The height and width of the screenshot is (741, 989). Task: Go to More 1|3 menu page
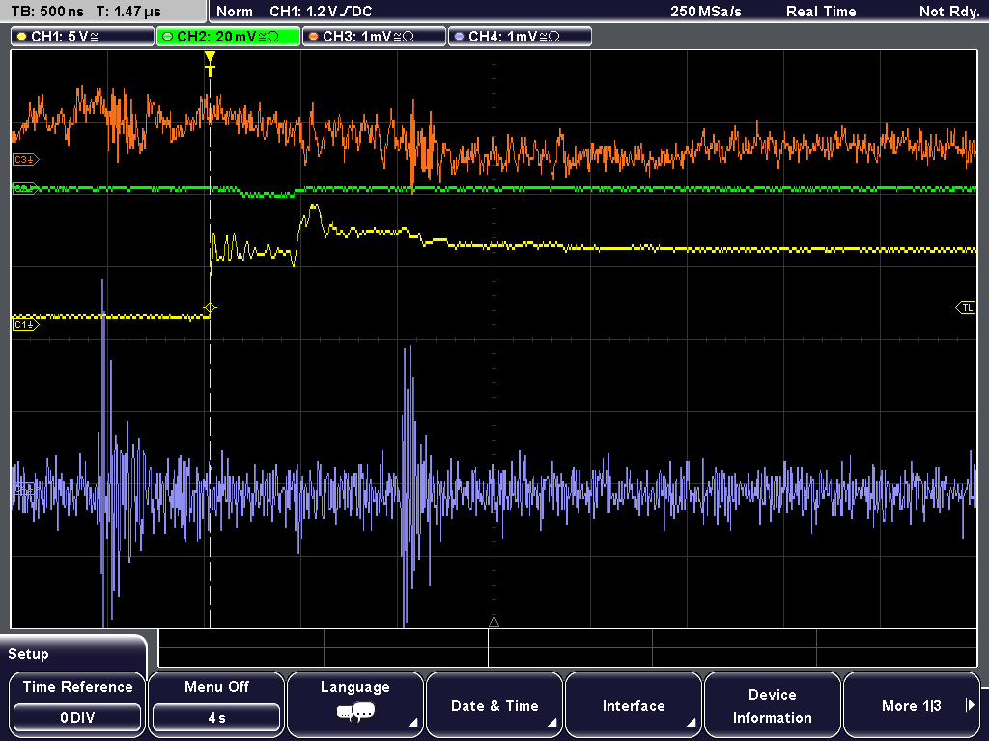click(x=912, y=704)
